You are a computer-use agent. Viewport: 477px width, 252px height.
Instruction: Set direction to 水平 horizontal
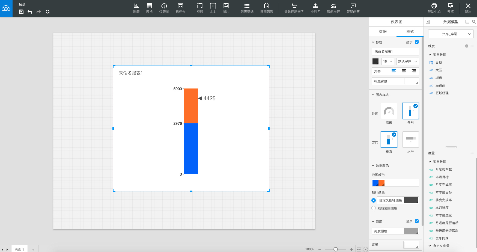pyautogui.click(x=411, y=140)
